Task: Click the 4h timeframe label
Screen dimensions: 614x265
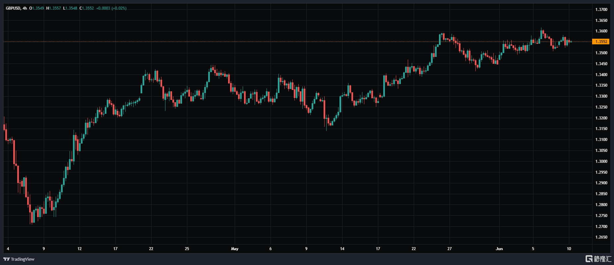Action: 25,8
